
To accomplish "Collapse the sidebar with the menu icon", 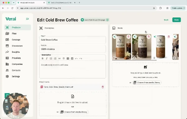I will click(27, 19).
